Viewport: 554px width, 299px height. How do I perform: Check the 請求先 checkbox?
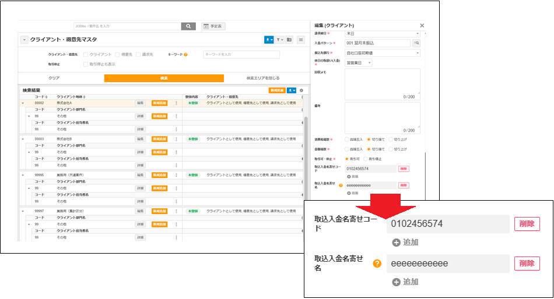138,55
